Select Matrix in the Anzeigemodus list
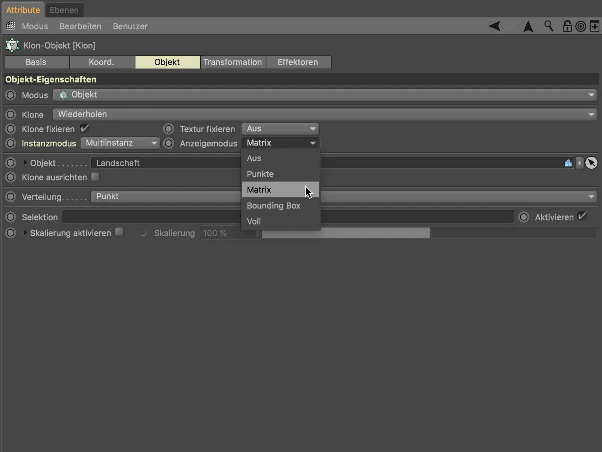Viewport: 602px width, 452px height. tap(280, 190)
